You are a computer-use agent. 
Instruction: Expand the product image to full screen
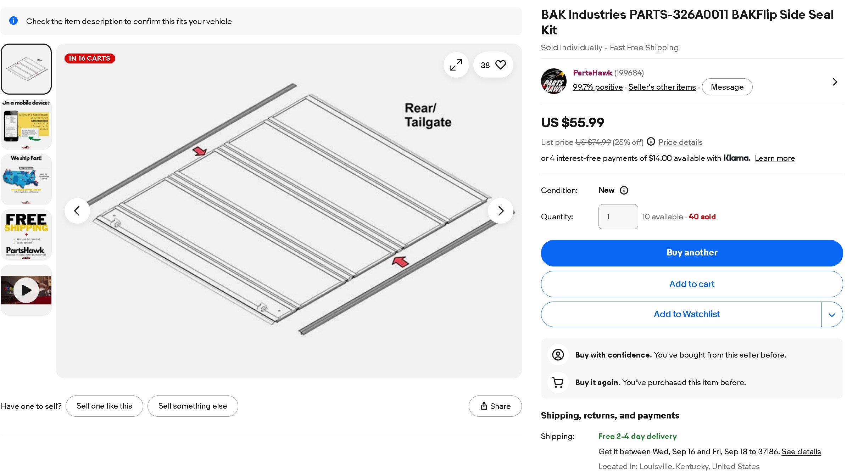[456, 65]
